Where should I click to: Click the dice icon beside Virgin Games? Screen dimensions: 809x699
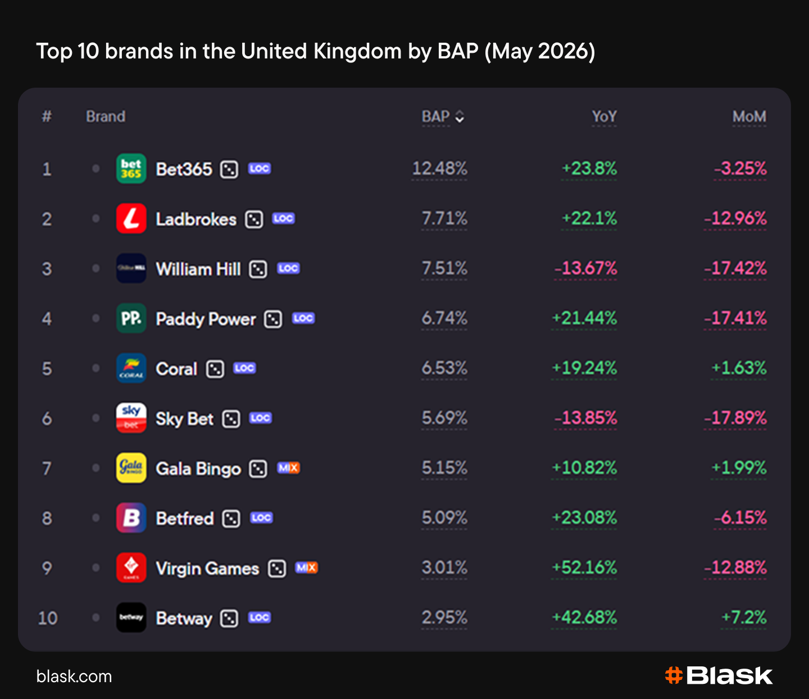(x=277, y=568)
